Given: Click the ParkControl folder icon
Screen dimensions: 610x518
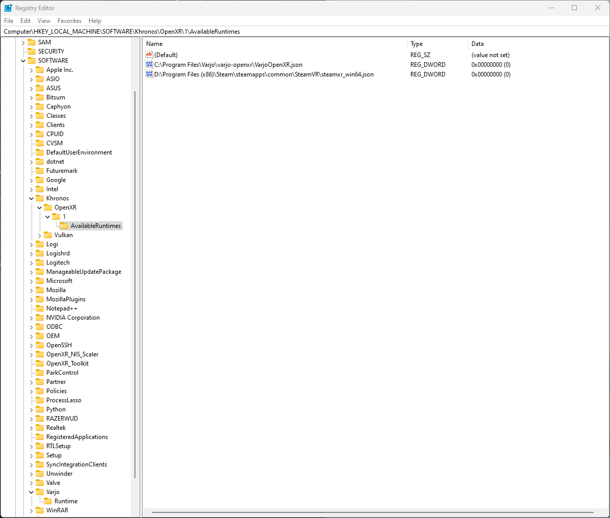Looking at the screenshot, I should (x=40, y=373).
